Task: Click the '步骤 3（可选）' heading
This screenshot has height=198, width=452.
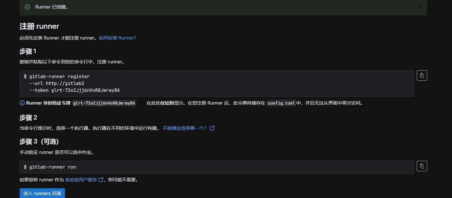Action: (x=39, y=141)
